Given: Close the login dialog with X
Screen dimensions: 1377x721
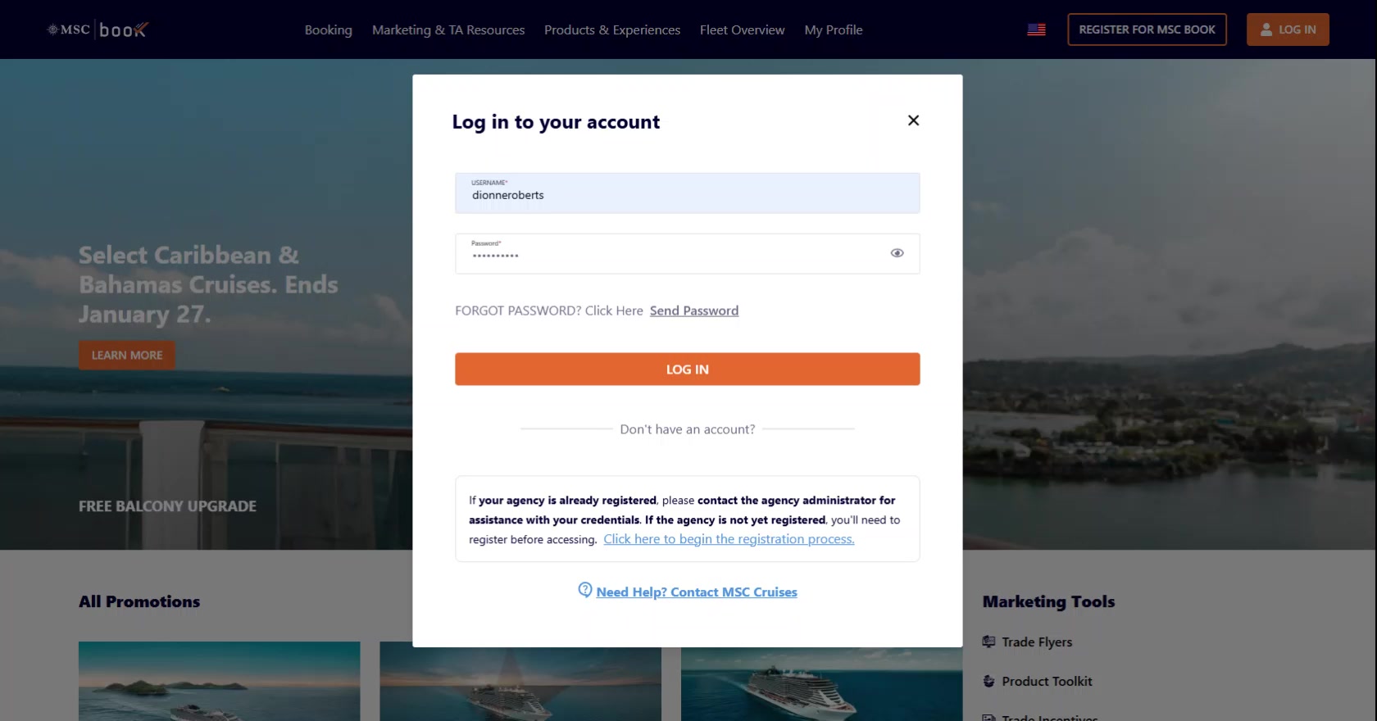Looking at the screenshot, I should tap(913, 120).
